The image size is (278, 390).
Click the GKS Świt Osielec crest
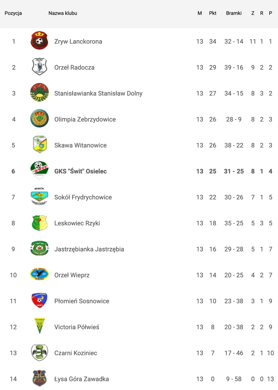click(x=40, y=171)
